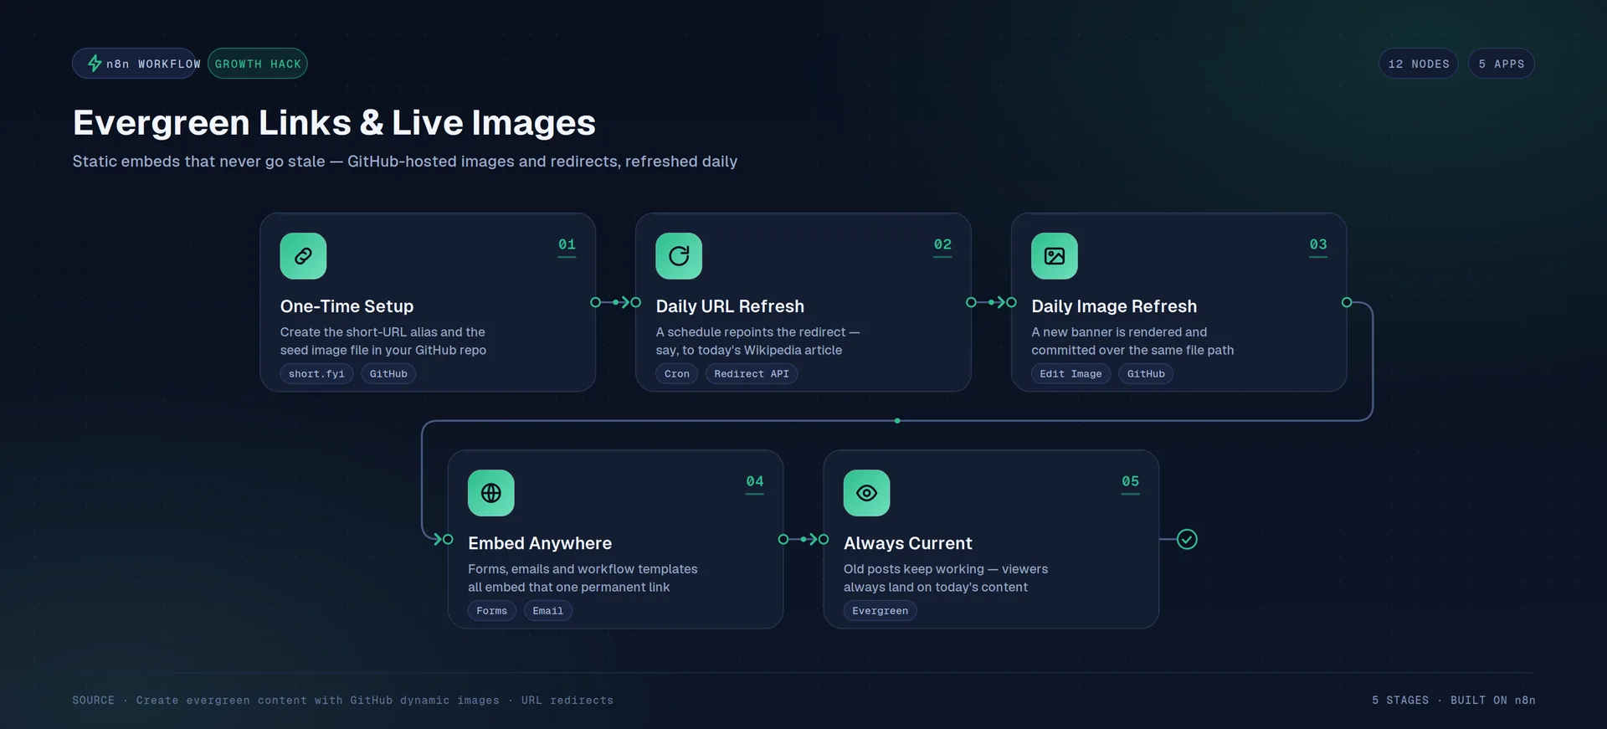The width and height of the screenshot is (1607, 729).
Task: Click the image icon on Daily Image Refresh card
Action: coord(1055,256)
